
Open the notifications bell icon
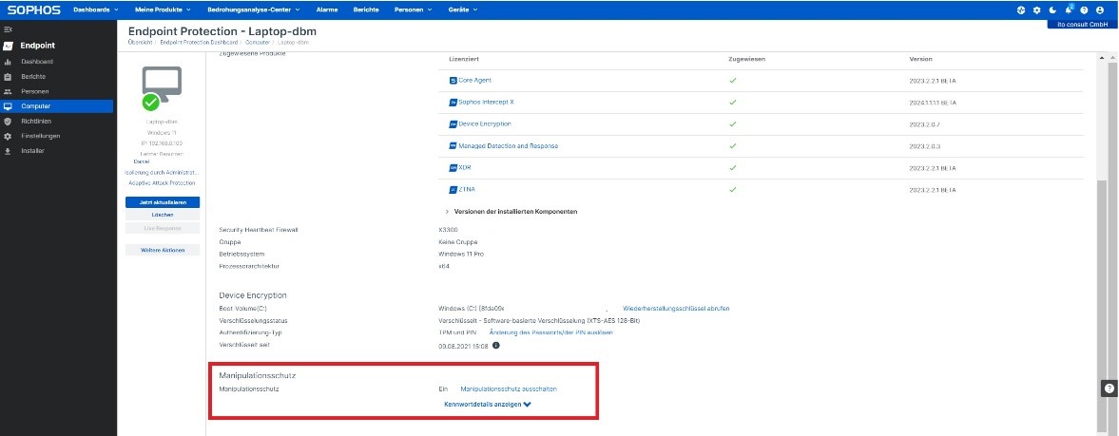pyautogui.click(x=1069, y=9)
